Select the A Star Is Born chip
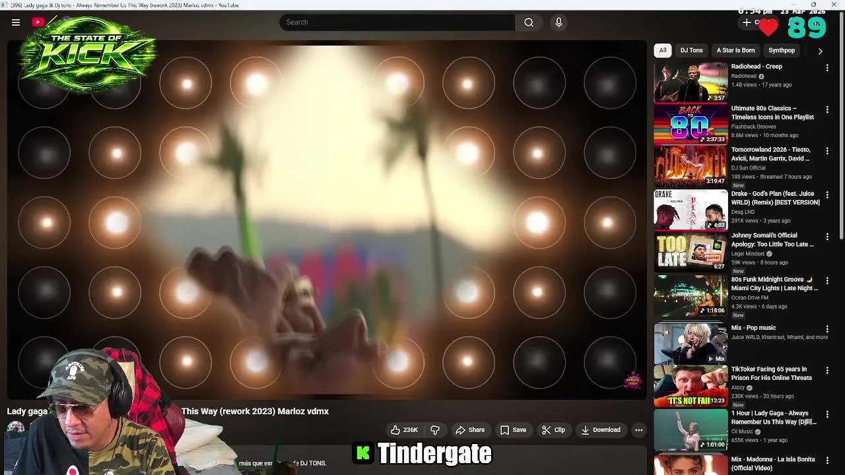Image resolution: width=845 pixels, height=475 pixels. tap(735, 50)
